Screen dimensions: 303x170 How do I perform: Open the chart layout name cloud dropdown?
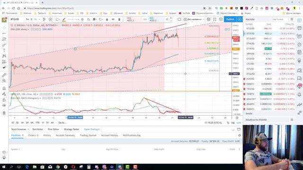tap(194, 19)
